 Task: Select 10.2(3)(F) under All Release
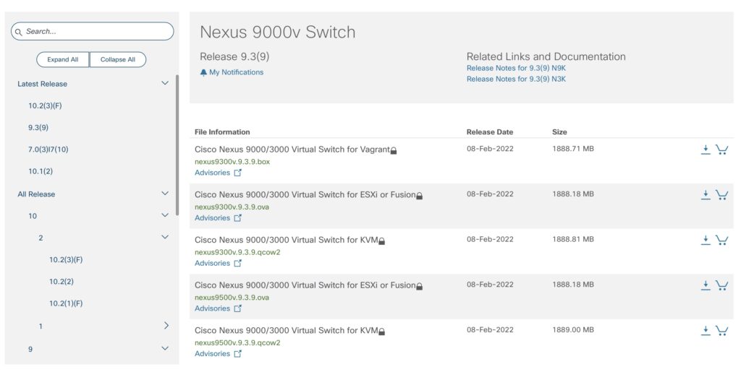point(66,260)
